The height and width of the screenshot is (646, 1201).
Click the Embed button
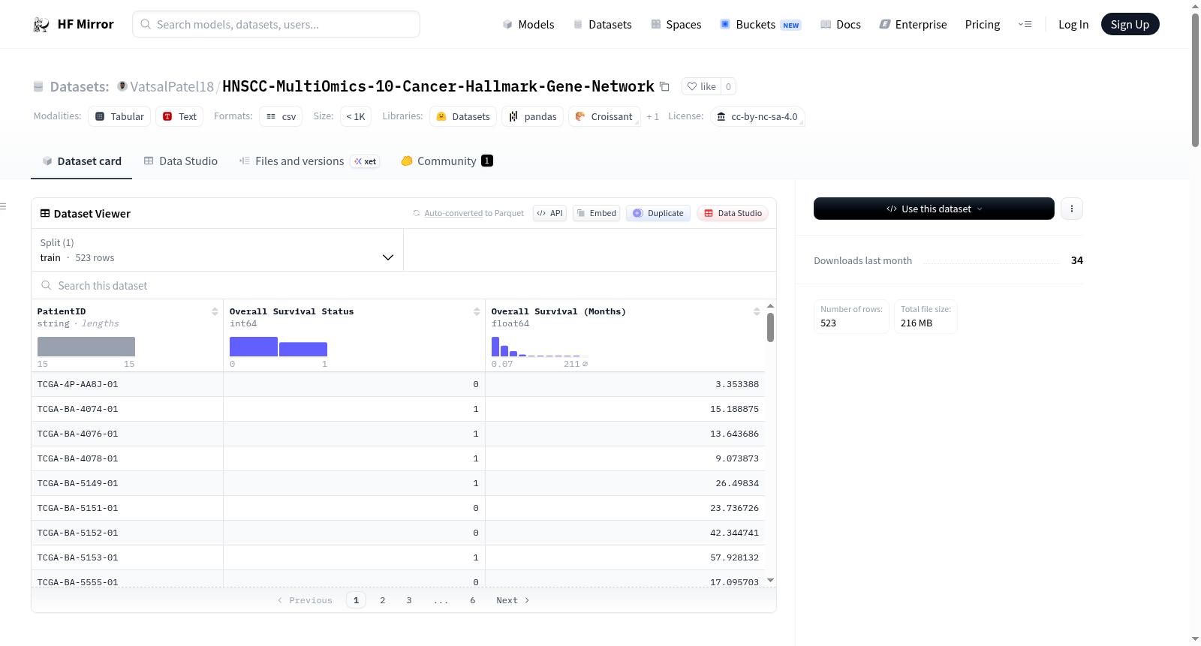(597, 213)
